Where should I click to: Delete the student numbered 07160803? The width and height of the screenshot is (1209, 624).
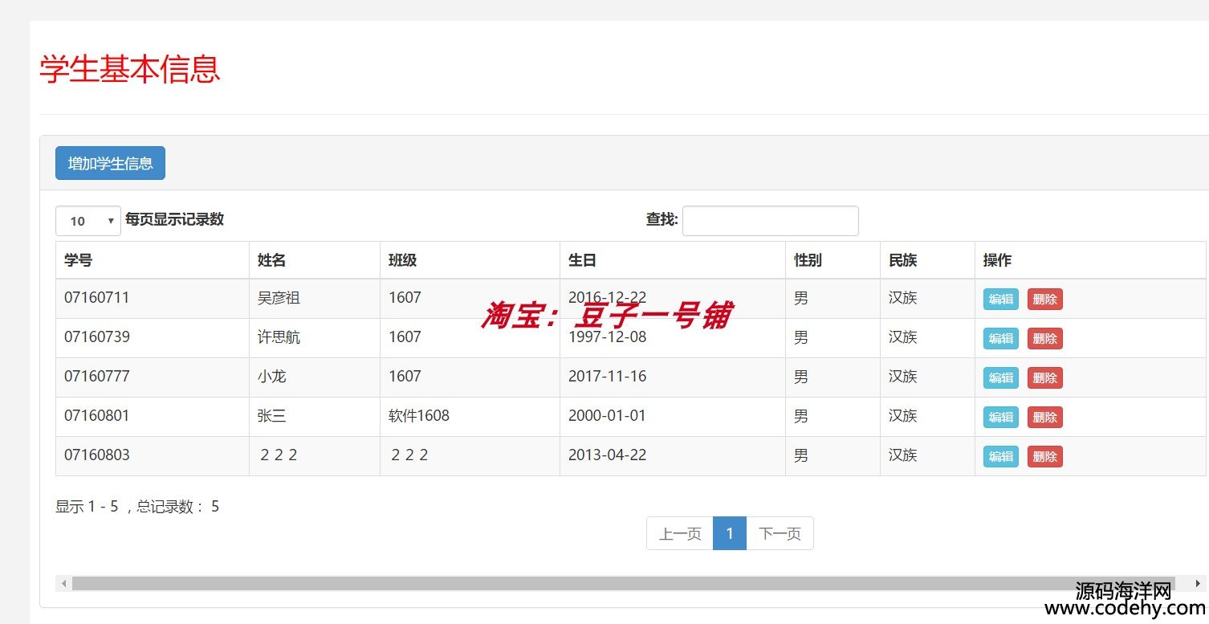click(1044, 457)
